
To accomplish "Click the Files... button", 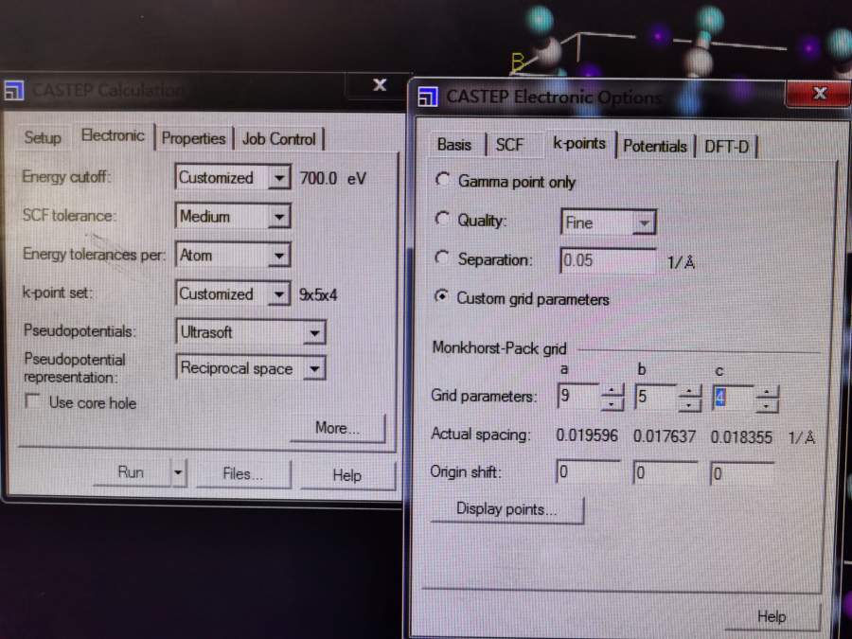I will (243, 474).
